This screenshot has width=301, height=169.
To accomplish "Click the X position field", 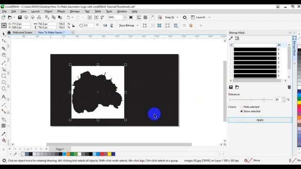I will (21, 24).
